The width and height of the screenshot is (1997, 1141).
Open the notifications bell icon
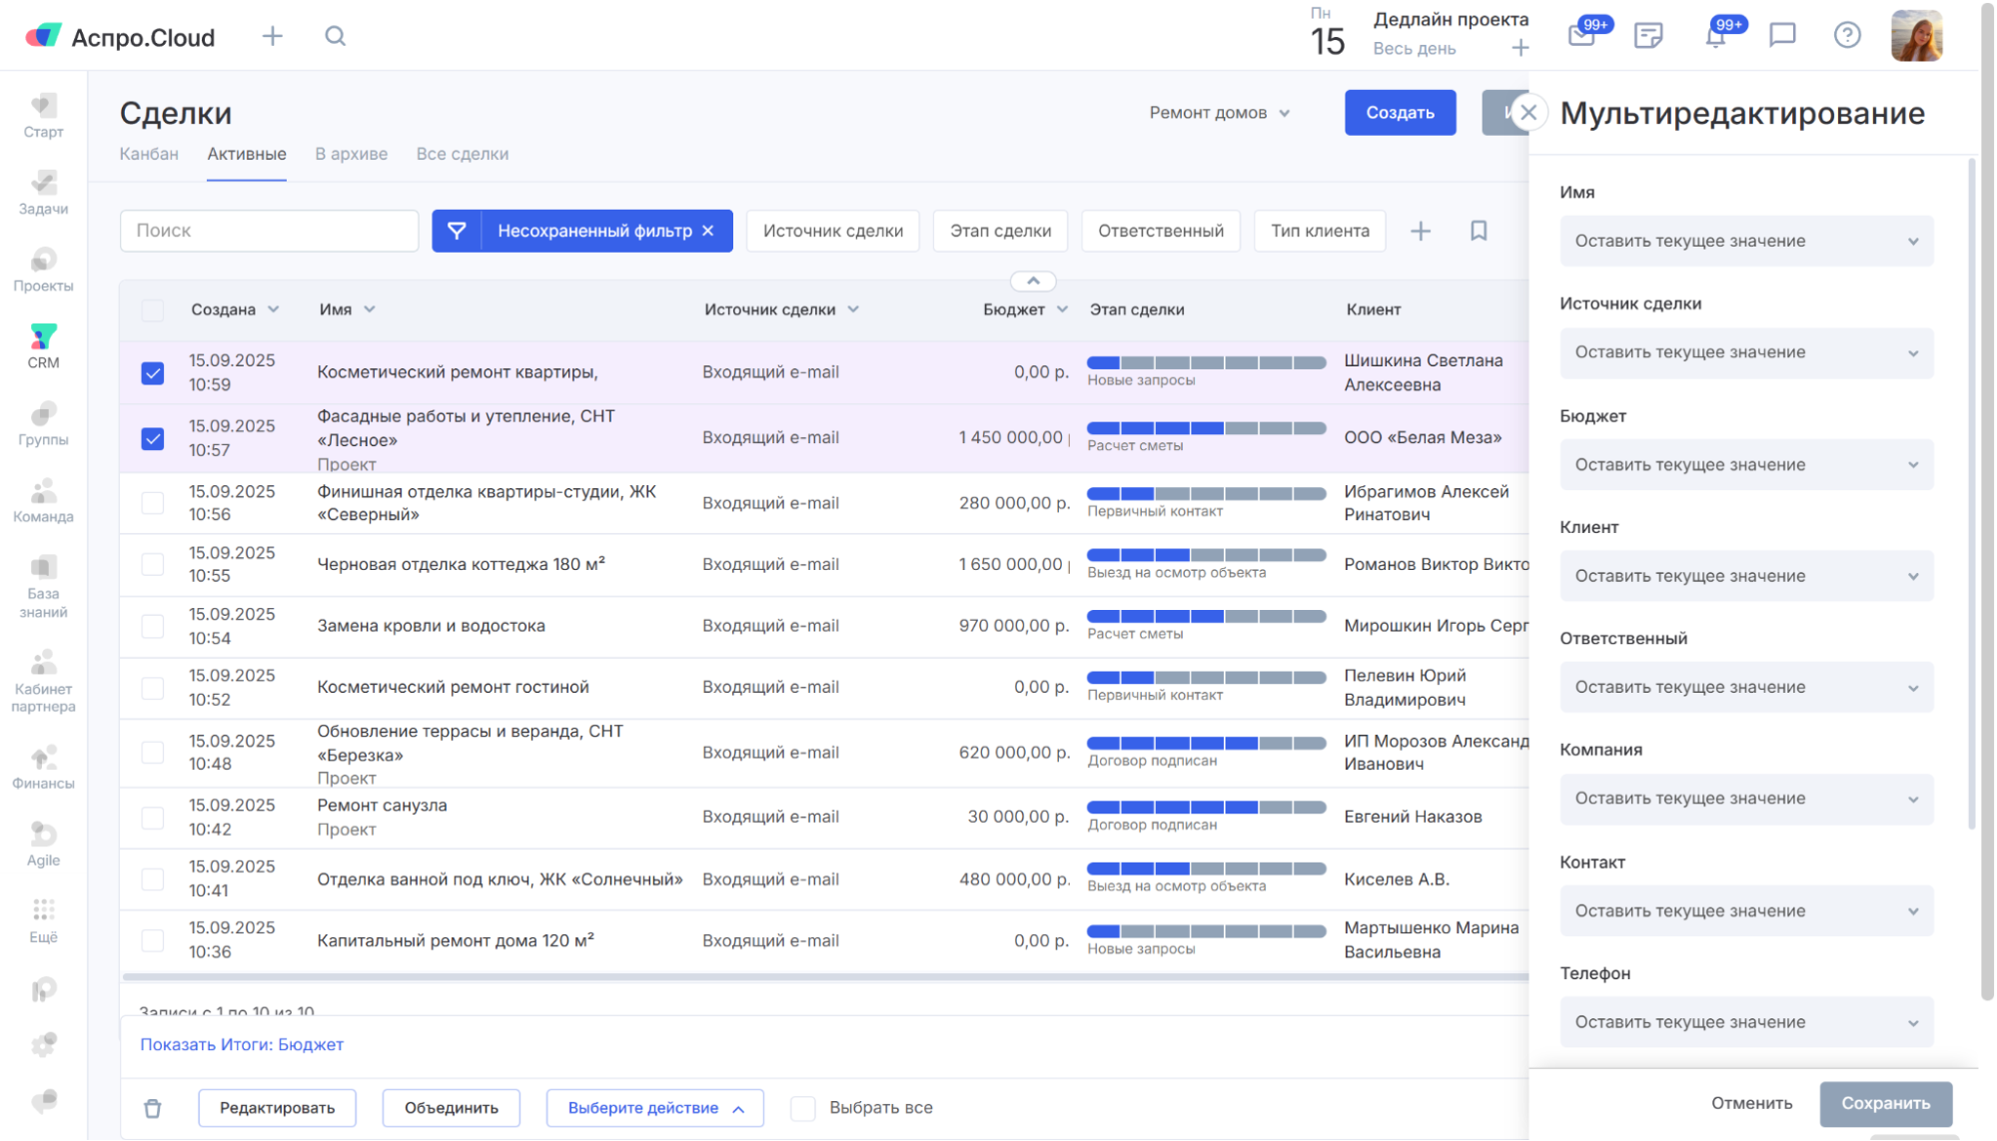1715,37
